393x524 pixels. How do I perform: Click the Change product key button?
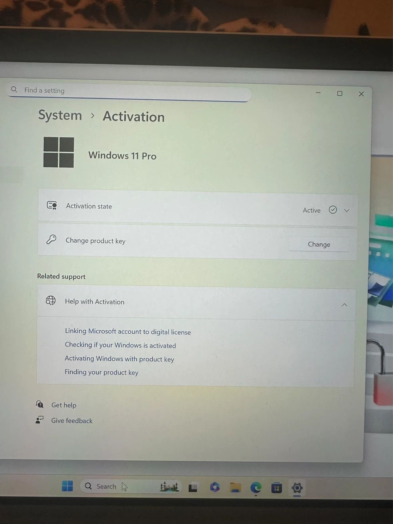coord(319,244)
